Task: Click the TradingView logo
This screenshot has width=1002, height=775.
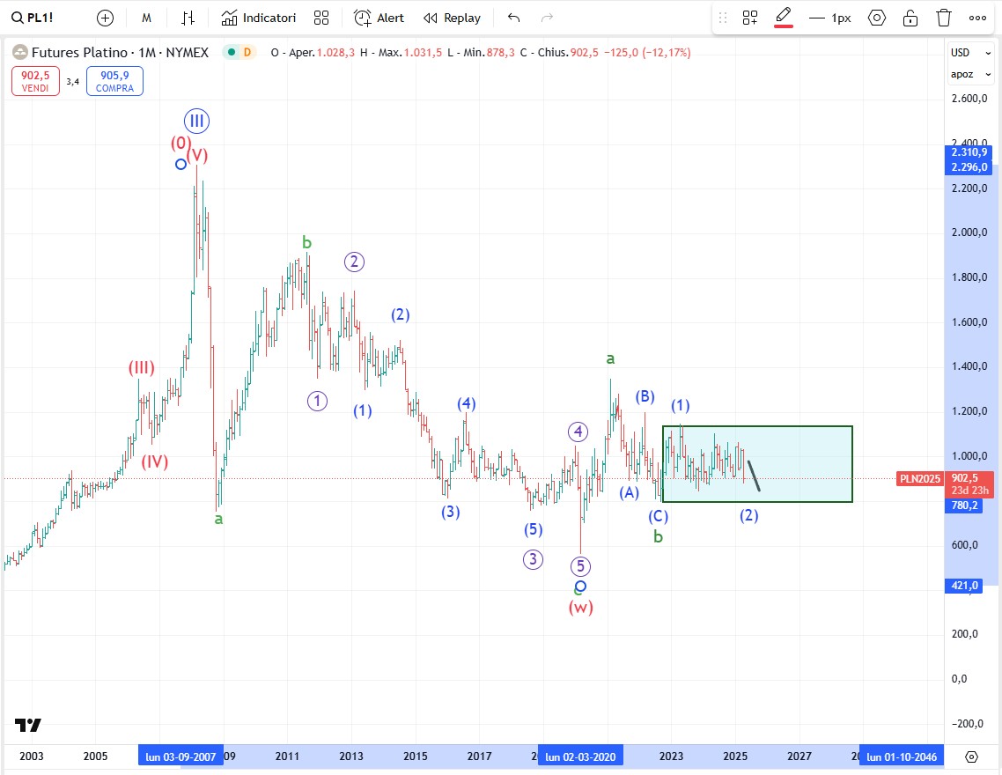Action: click(x=28, y=725)
